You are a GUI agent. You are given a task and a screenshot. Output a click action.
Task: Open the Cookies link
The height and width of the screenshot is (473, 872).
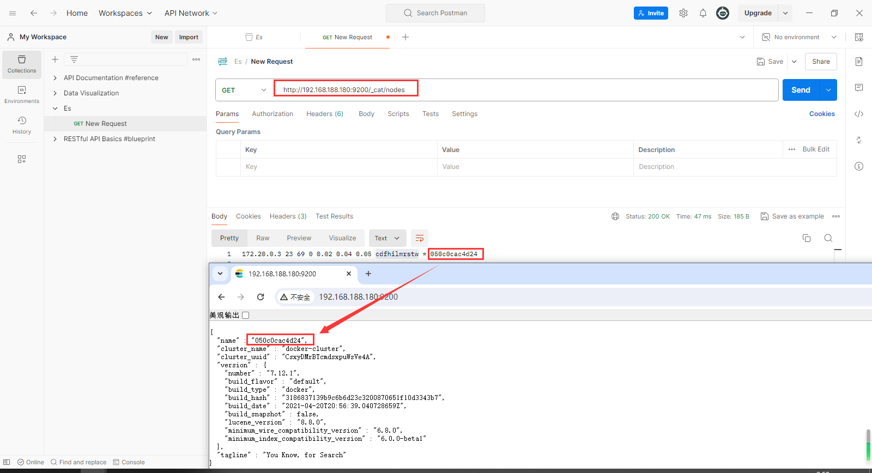pos(822,114)
